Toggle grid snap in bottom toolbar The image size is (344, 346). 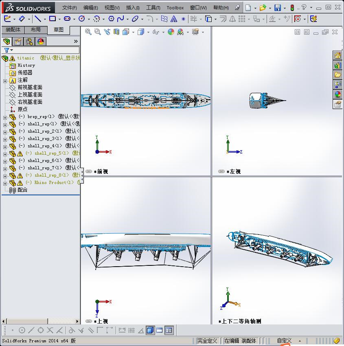pos(131,331)
